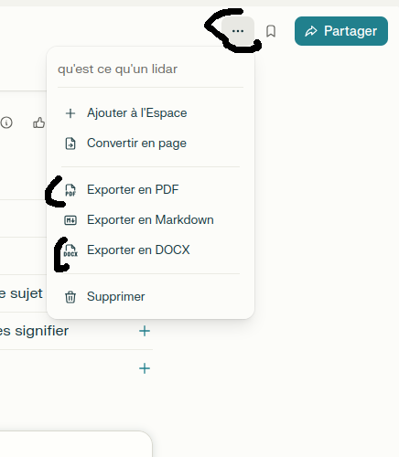
Task: Bookmark this thread with the bookmark icon
Action: coord(271,31)
